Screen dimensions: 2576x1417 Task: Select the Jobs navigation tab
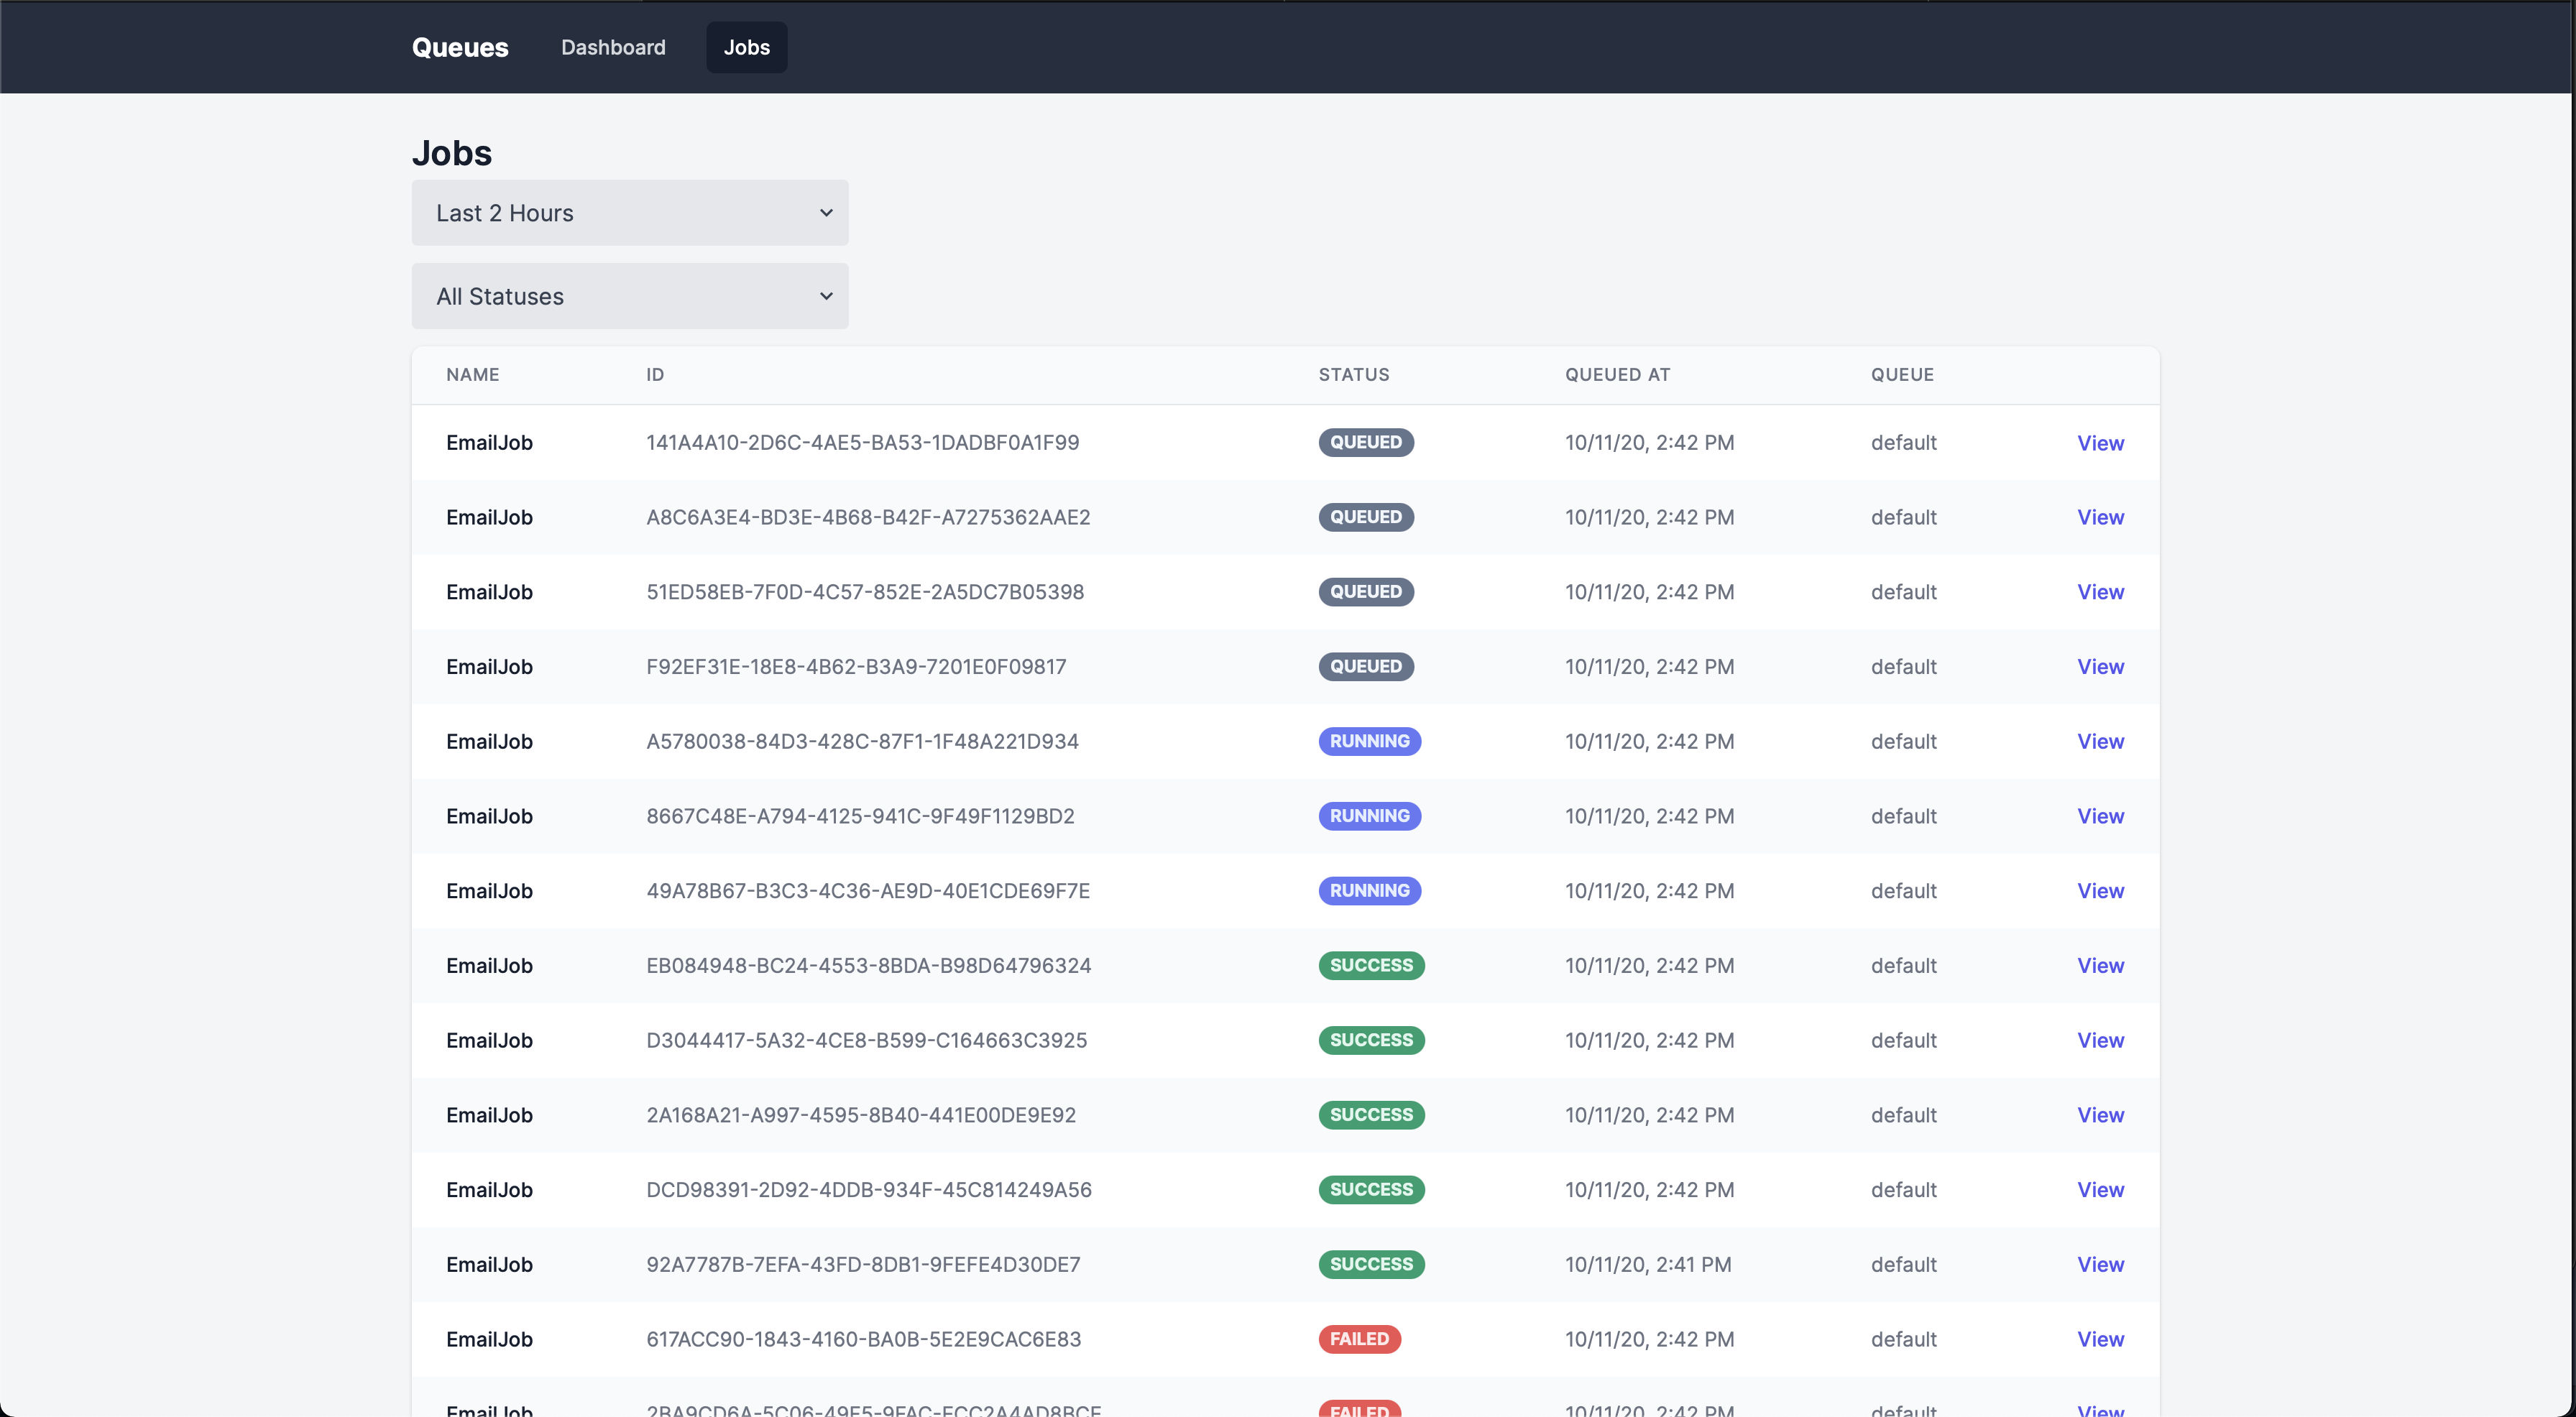click(746, 47)
